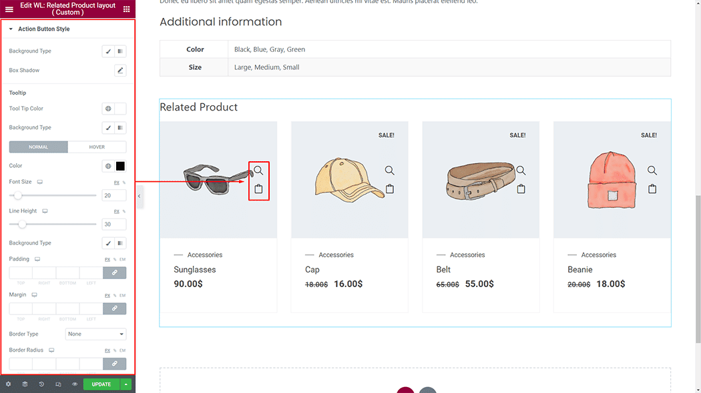Collapse the Action Button Style section
This screenshot has height=393, width=701.
11,29
